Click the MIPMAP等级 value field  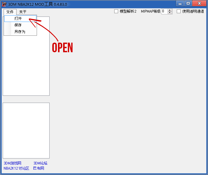[164, 11]
